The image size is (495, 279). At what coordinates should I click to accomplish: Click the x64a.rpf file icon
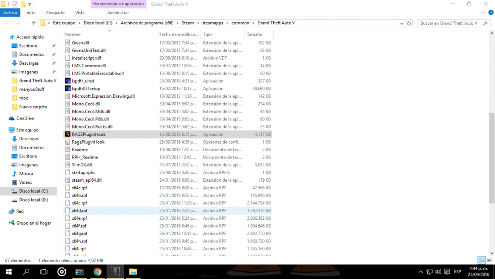(67, 188)
